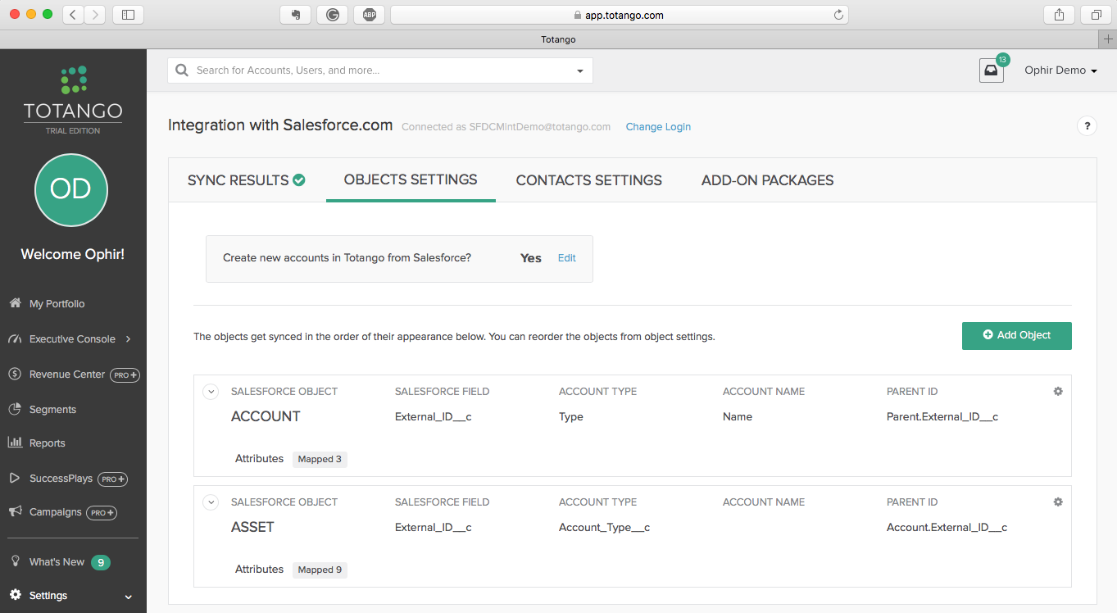Click the OD profile avatar
The height and width of the screenshot is (613, 1117).
tap(71, 190)
